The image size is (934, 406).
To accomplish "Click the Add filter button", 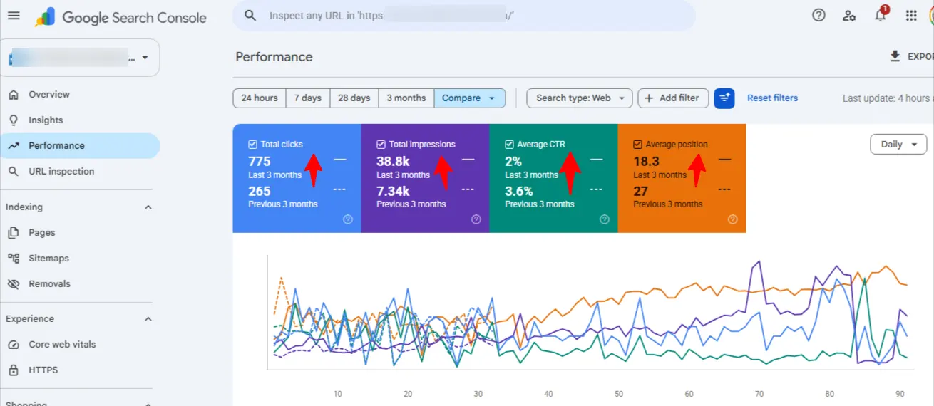I will coord(673,98).
